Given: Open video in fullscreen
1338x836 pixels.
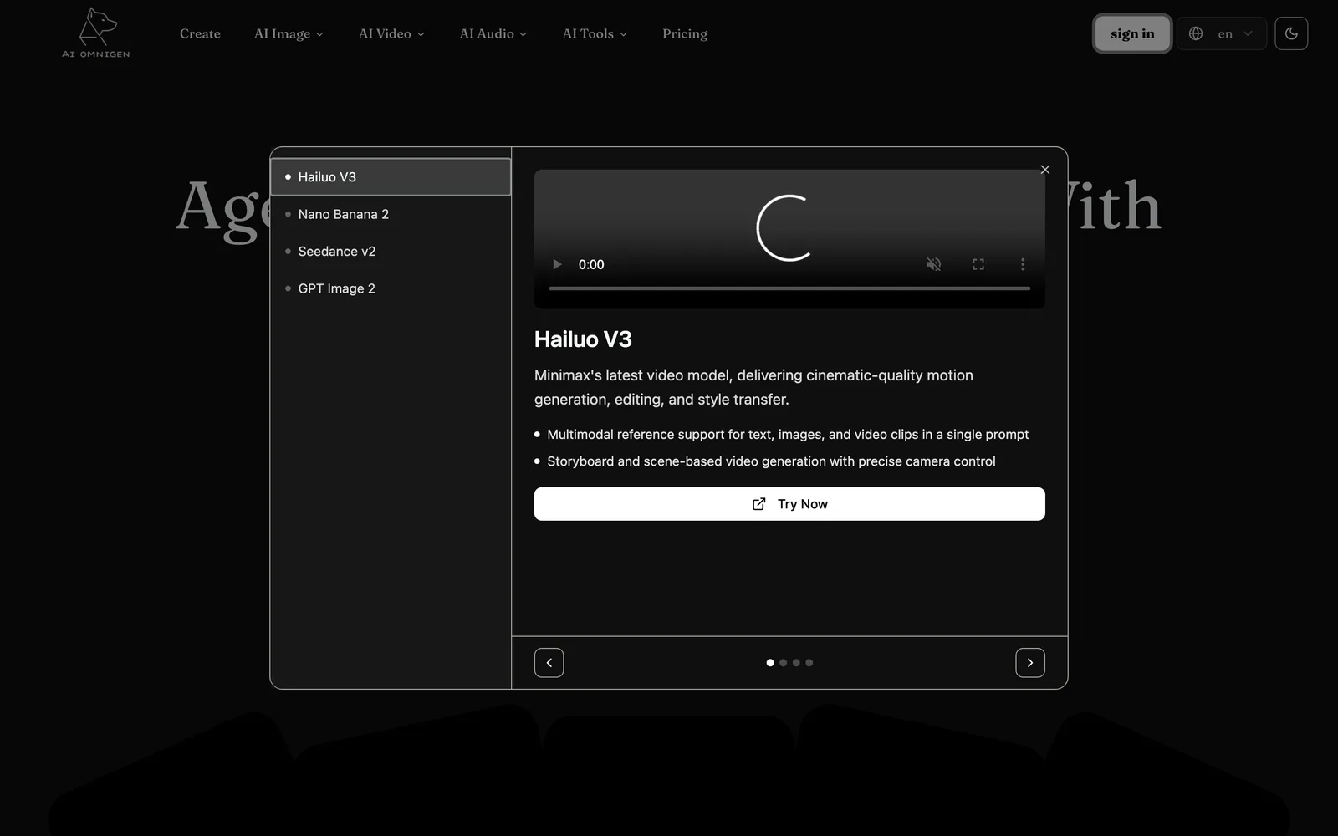Looking at the screenshot, I should coord(978,264).
